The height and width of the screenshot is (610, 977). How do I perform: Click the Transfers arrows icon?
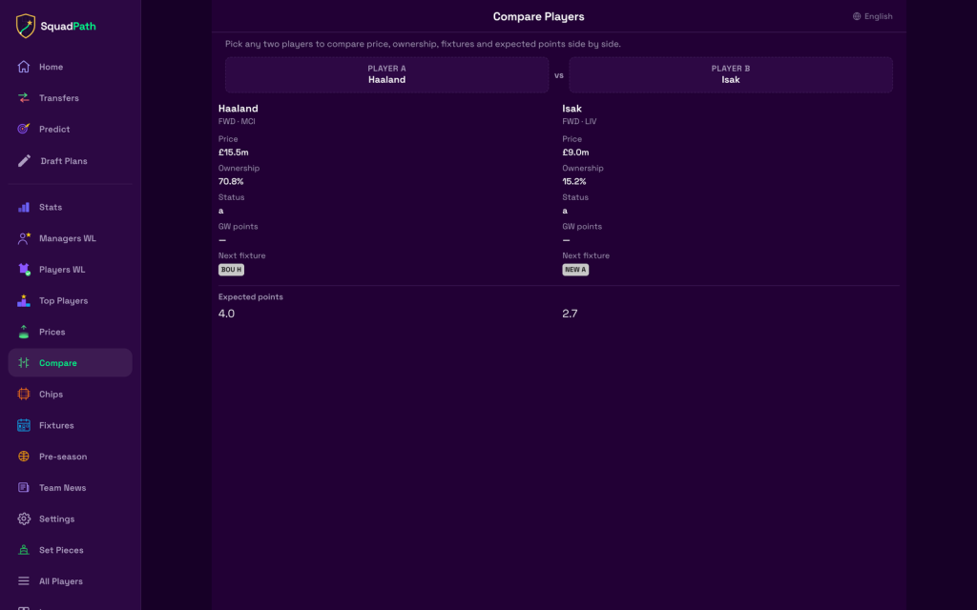pyautogui.click(x=24, y=98)
